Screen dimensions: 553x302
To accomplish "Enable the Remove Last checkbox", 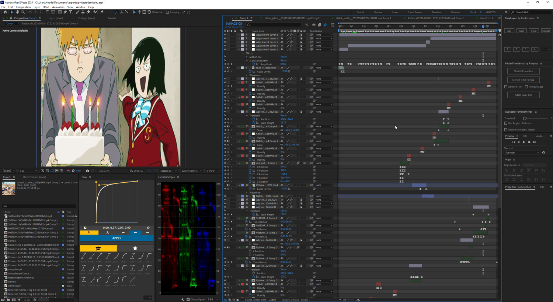I will (526, 87).
